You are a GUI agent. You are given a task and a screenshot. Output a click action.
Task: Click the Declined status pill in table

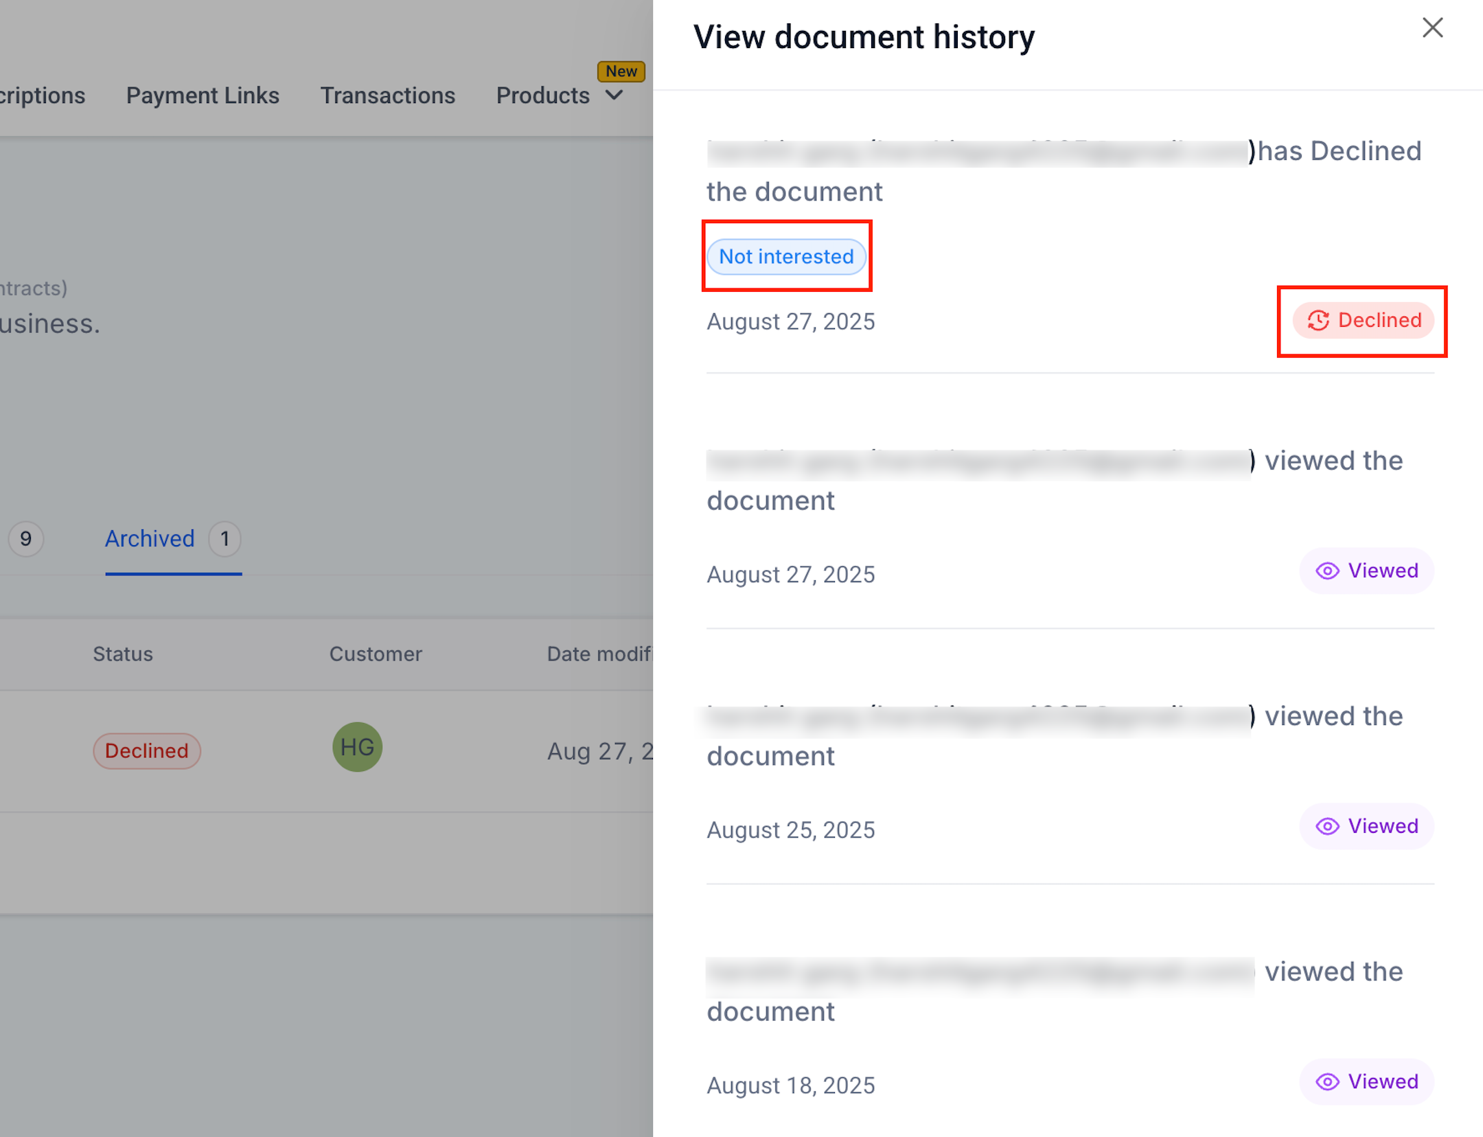click(147, 751)
